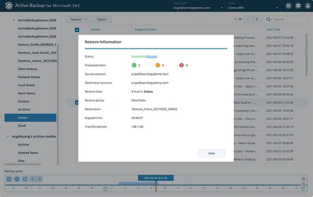Click the folder tree vertical scrollbar
Viewport: 313px width, 197px height.
pyautogui.click(x=58, y=104)
